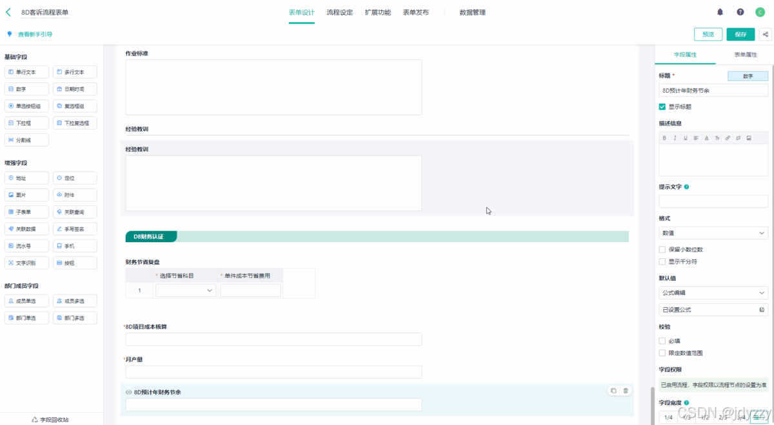
Task: Add a 多行文本 field
Action: (x=75, y=72)
